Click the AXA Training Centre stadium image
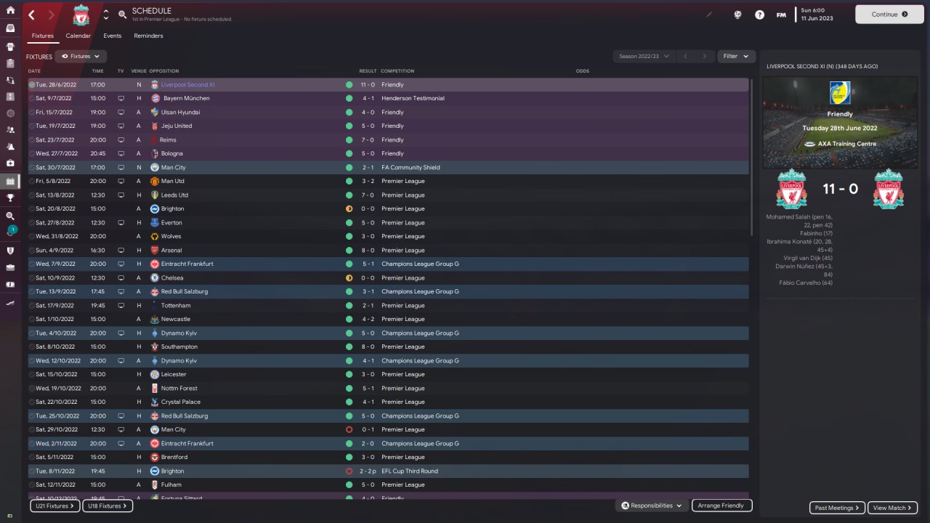This screenshot has height=523, width=930. click(x=840, y=121)
